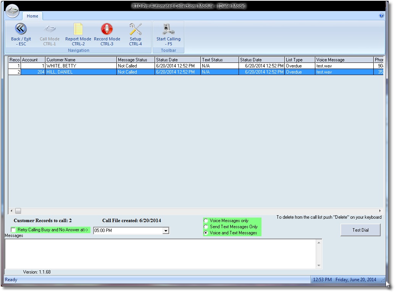The image size is (397, 293).
Task: Select Voice and Text Messages option
Action: point(206,233)
